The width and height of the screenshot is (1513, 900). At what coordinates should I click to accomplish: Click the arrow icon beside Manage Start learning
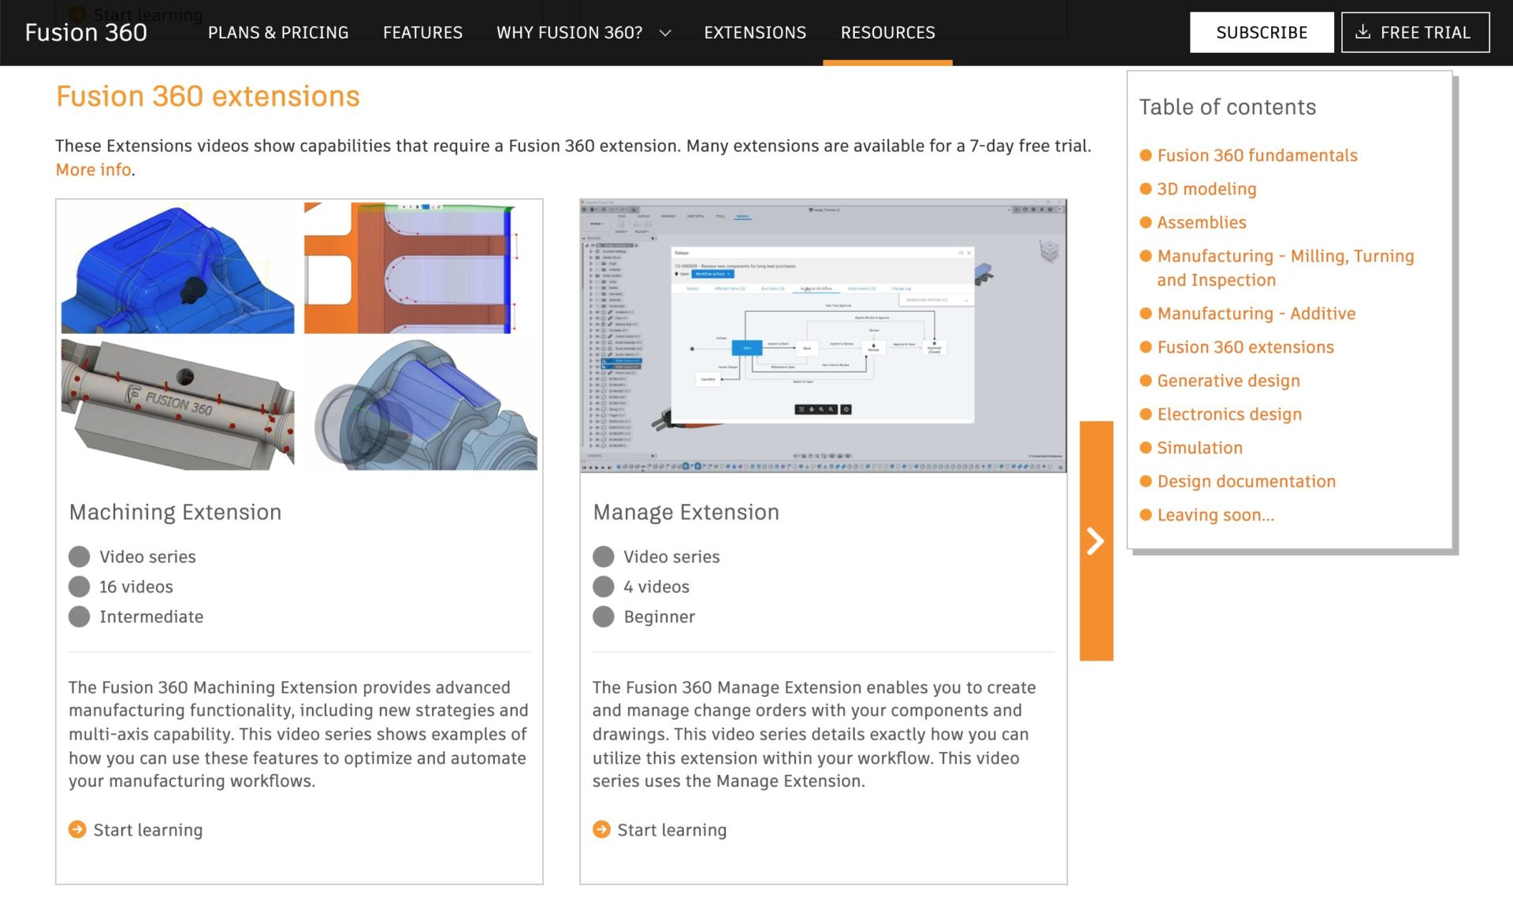(601, 830)
